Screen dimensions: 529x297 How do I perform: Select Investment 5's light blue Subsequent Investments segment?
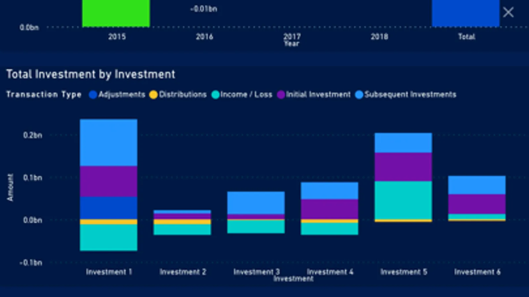pos(403,143)
